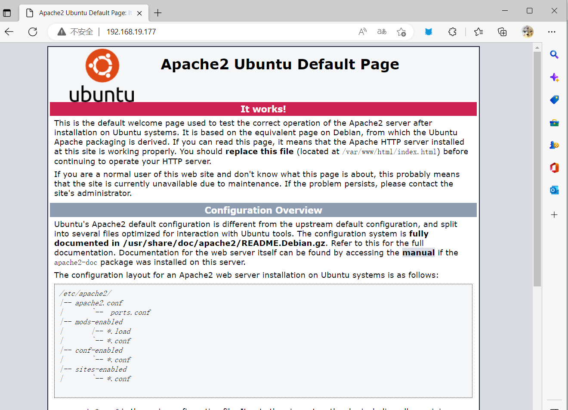This screenshot has width=568, height=410.
Task: Click the blue bird extension icon
Action: pos(429,32)
